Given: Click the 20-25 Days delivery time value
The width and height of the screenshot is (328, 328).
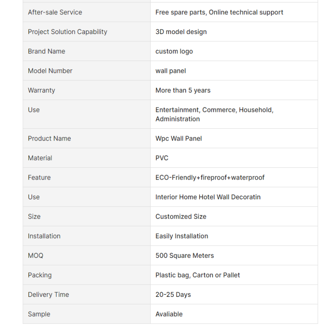Looking at the screenshot, I should (x=173, y=294).
